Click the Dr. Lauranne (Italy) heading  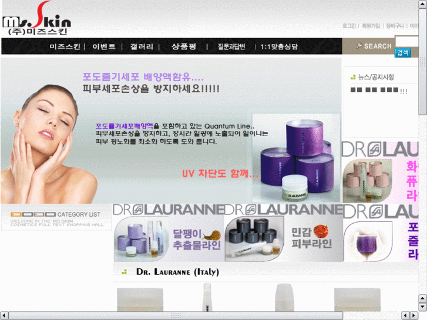coord(177,272)
